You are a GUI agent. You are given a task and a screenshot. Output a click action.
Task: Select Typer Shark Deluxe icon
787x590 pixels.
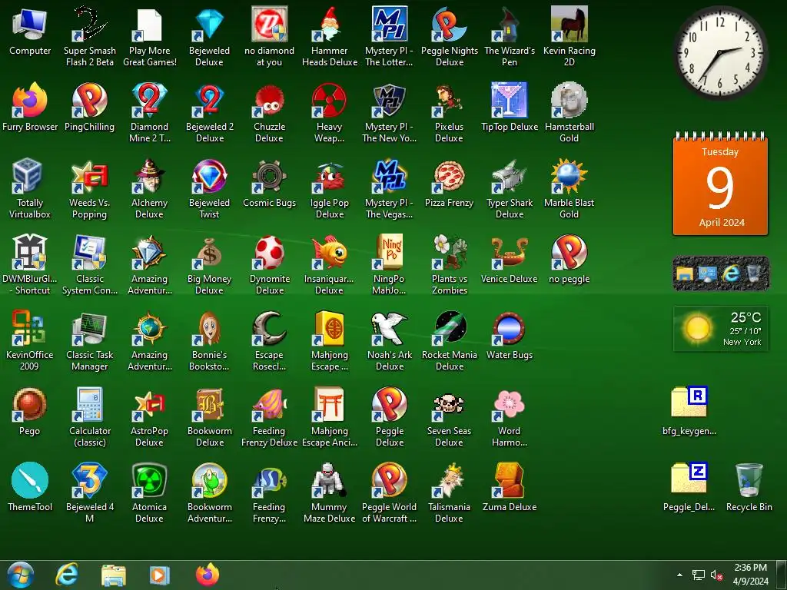pos(509,176)
